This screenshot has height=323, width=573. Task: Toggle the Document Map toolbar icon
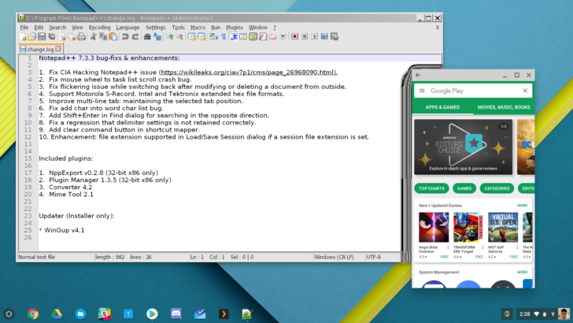click(x=253, y=36)
